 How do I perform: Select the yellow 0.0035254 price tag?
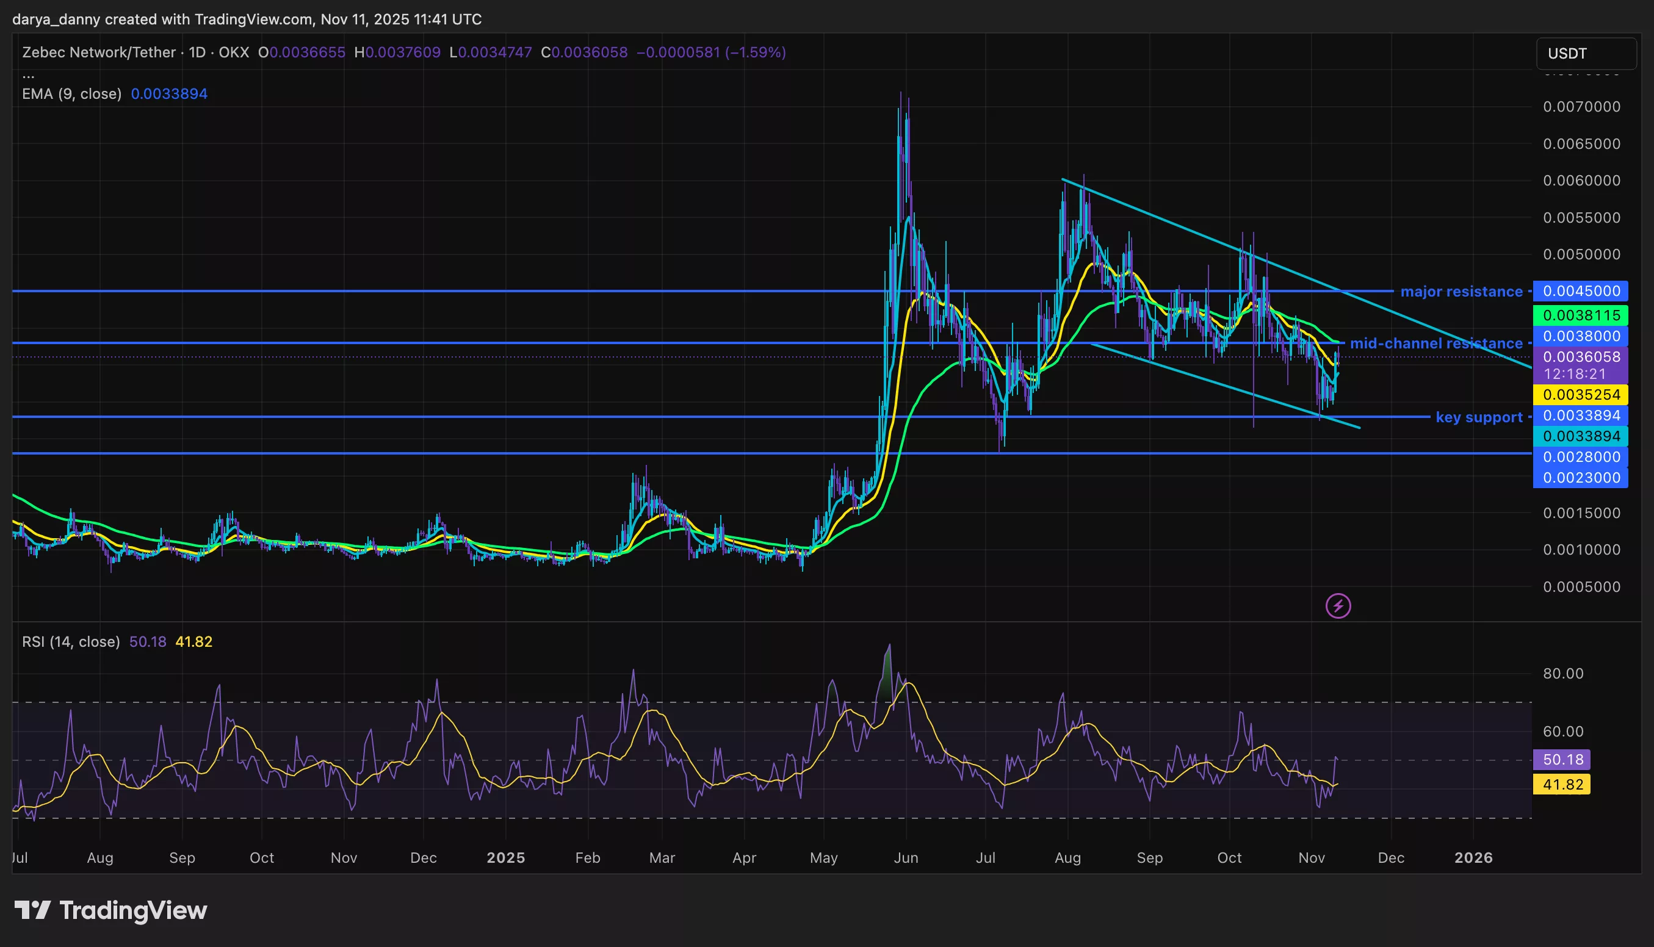pyautogui.click(x=1582, y=394)
